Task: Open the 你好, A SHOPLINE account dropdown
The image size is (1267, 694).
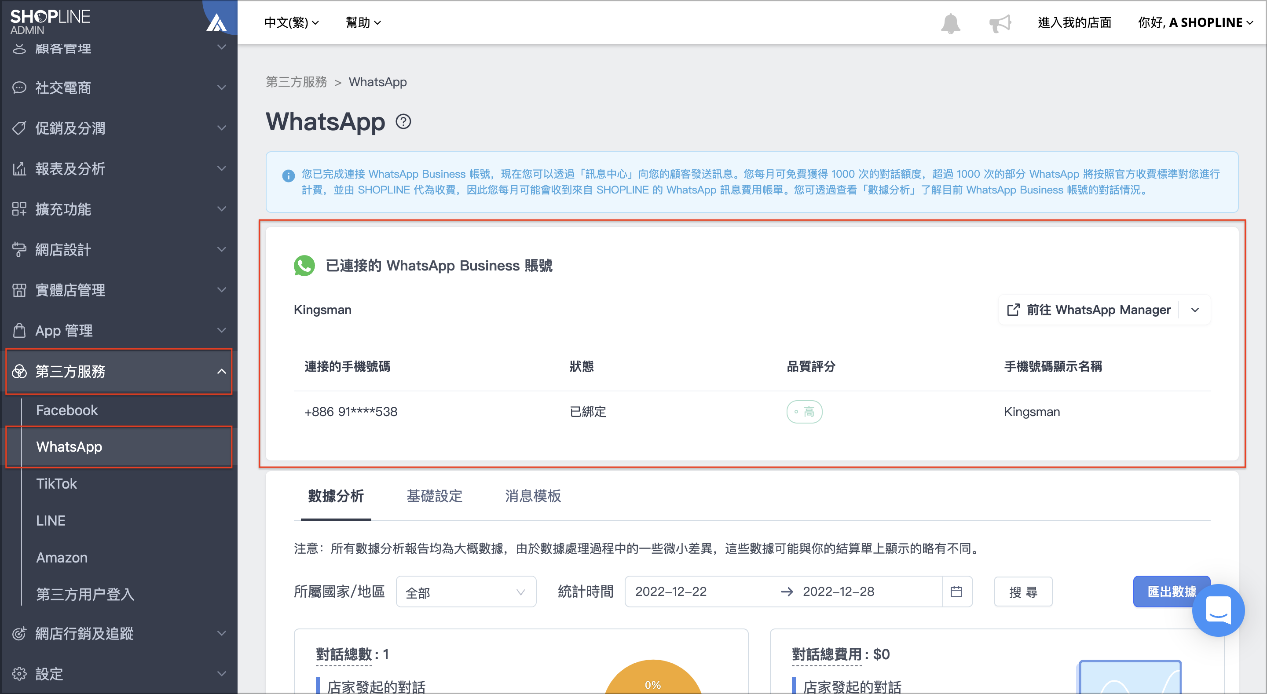Action: tap(1195, 22)
